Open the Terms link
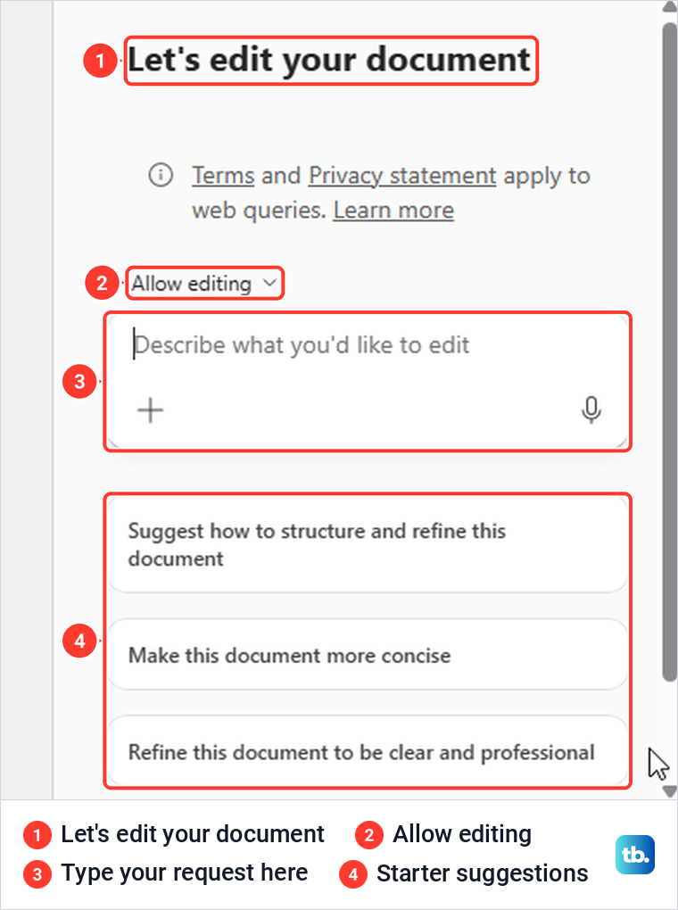 pyautogui.click(x=223, y=175)
